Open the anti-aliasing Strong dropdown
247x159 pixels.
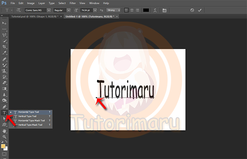tap(113, 10)
